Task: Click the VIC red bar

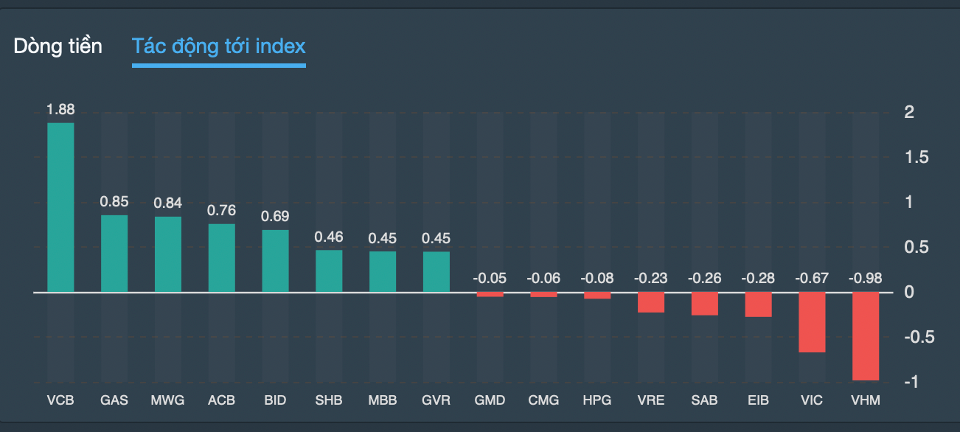Action: (812, 322)
